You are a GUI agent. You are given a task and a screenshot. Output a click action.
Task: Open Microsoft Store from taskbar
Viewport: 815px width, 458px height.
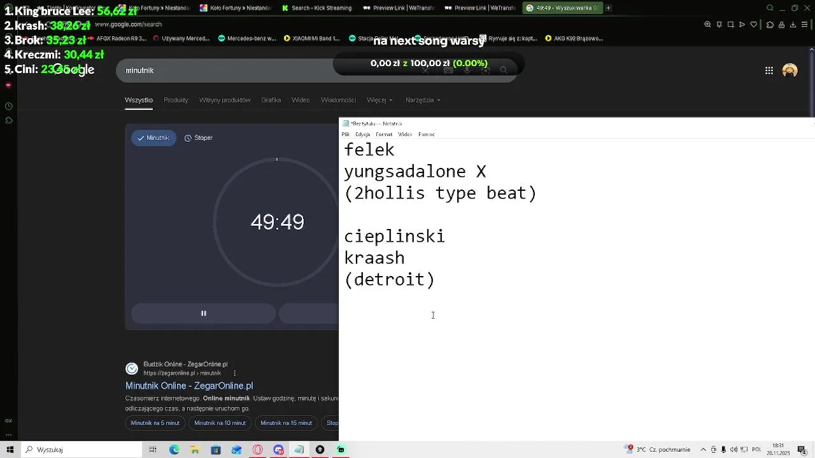(216, 450)
